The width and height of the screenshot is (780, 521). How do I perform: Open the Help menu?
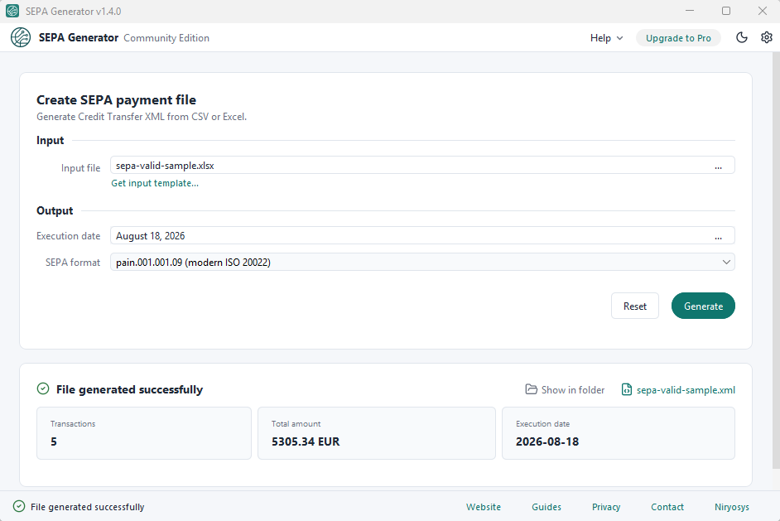(606, 38)
